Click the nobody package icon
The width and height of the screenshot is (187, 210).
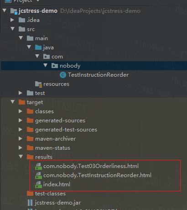(x=55, y=66)
